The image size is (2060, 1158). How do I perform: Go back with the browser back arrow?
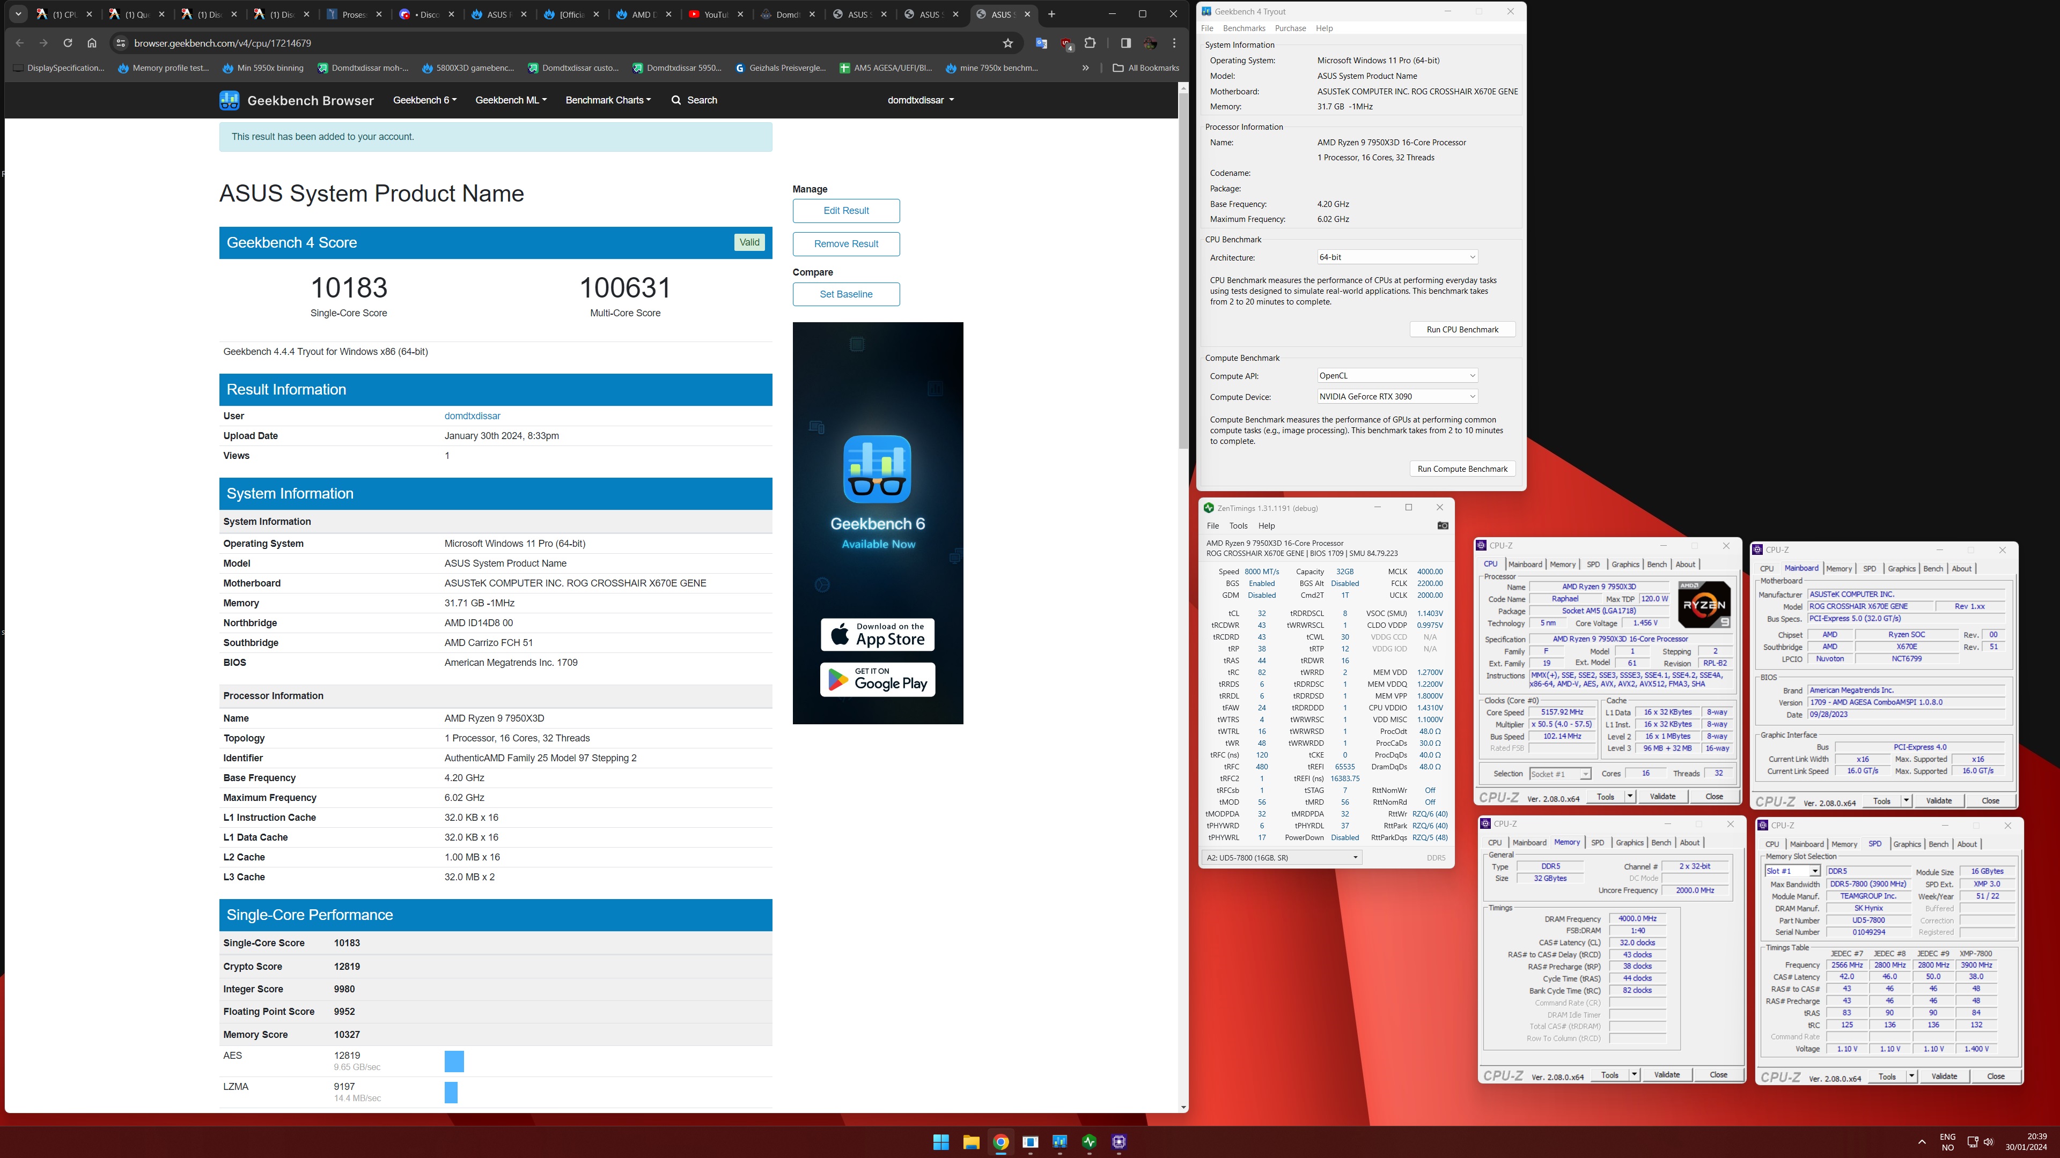tap(19, 43)
